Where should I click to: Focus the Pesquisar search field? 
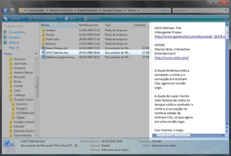tap(198, 11)
